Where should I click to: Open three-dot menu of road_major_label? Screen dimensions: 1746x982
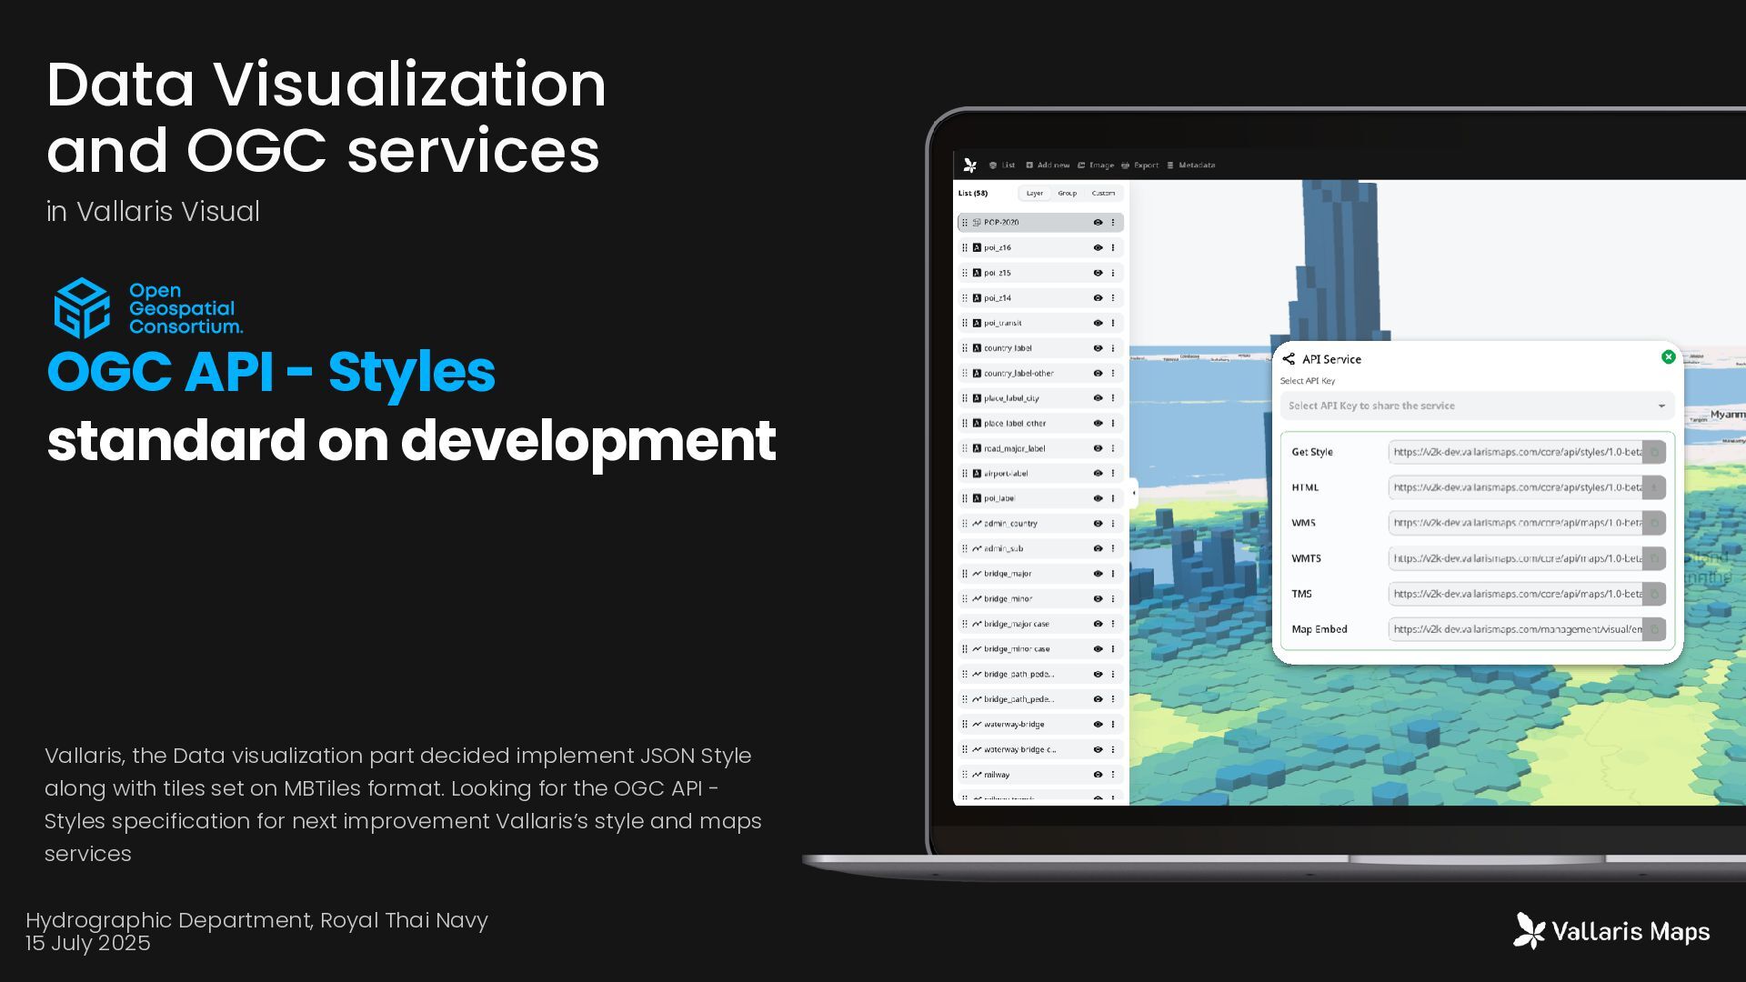(x=1113, y=448)
